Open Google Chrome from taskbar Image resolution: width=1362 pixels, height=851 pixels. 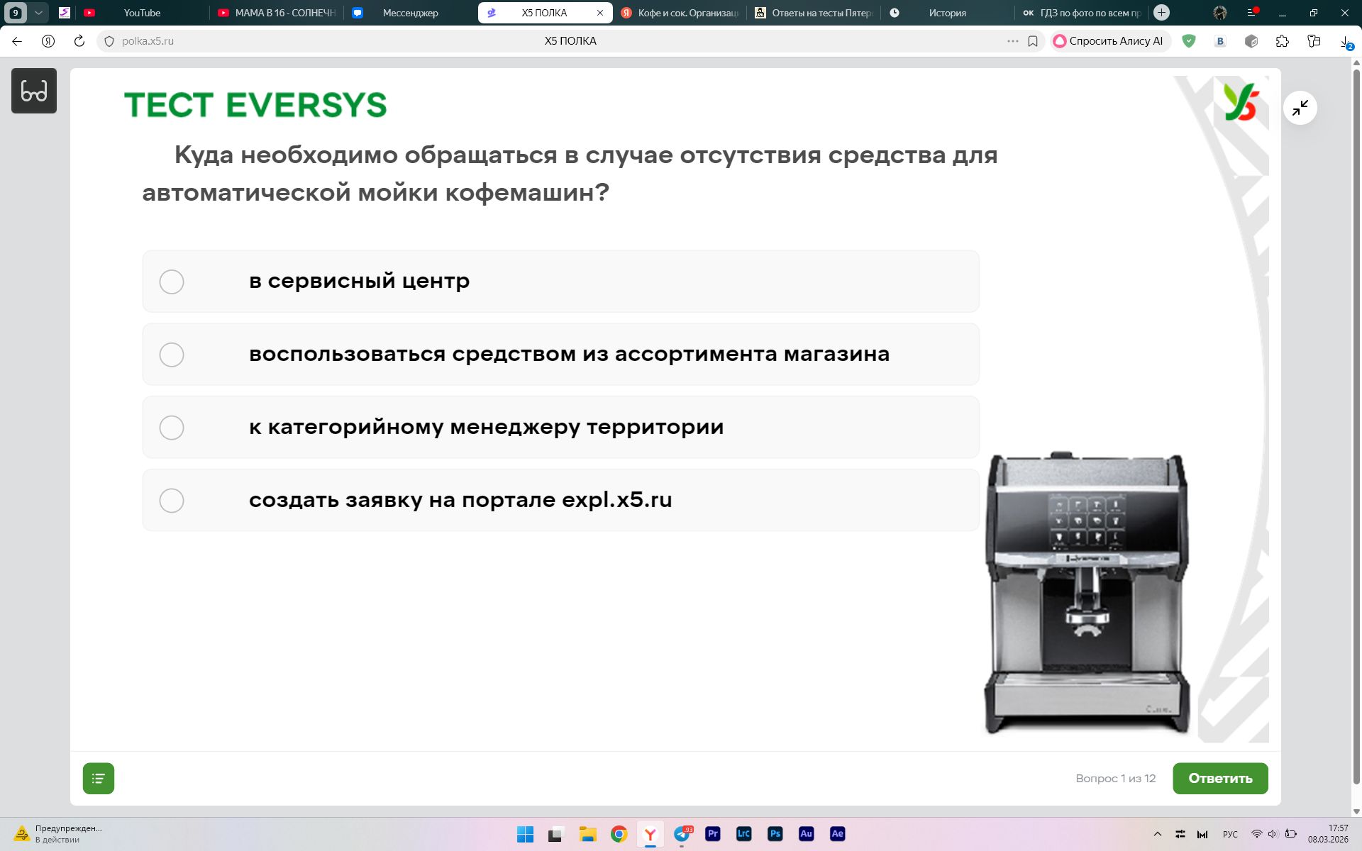pyautogui.click(x=619, y=834)
